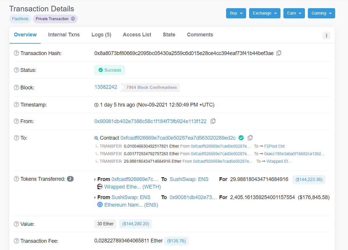
Task: Click help icon beside Timestamp
Action: (x=16, y=104)
